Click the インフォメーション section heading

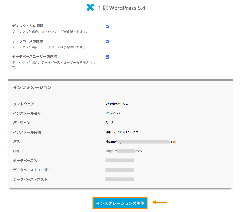32,87
